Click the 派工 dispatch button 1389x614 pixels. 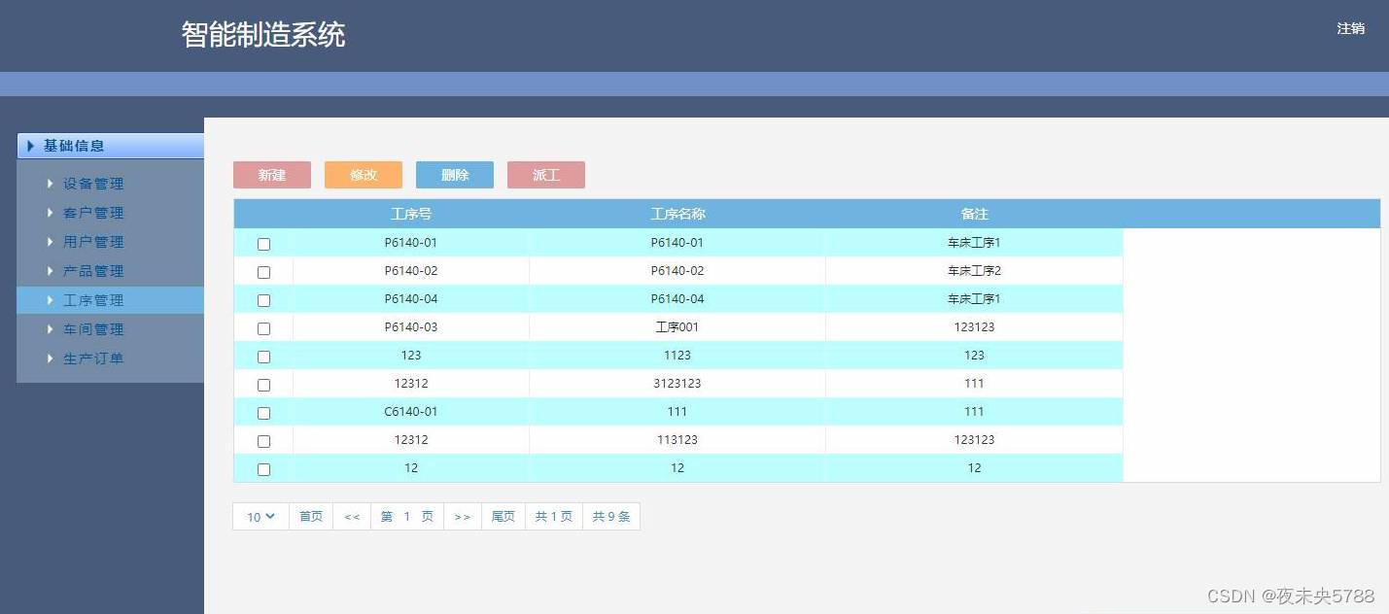(x=545, y=175)
